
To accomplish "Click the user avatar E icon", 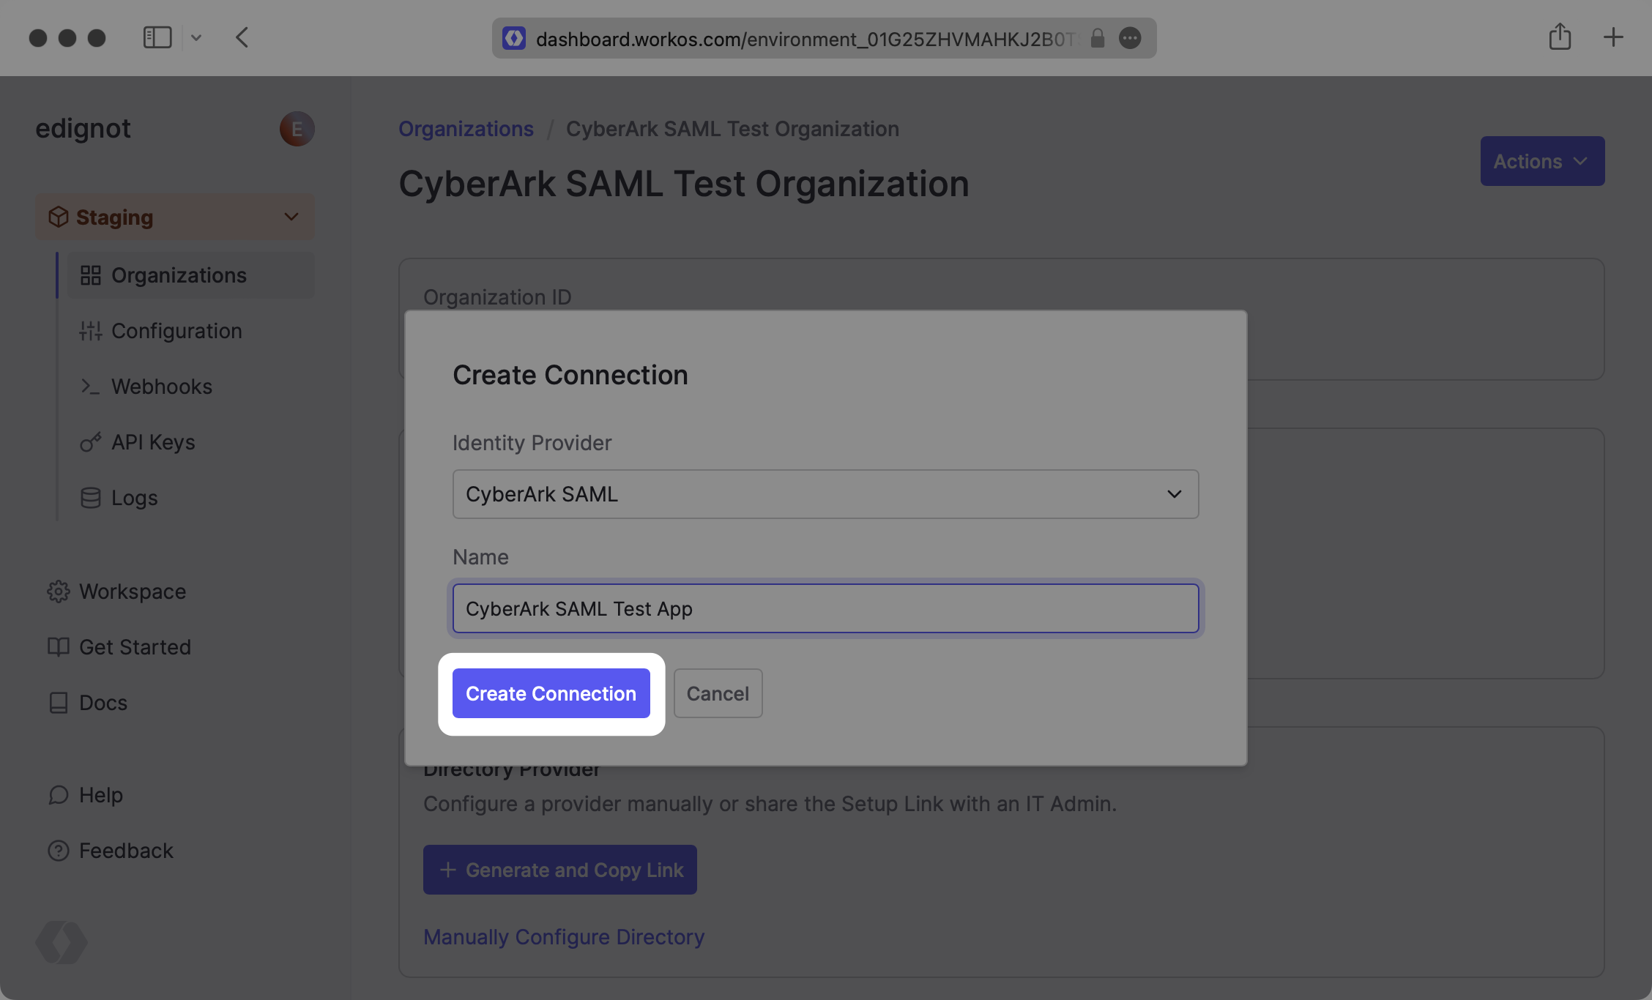I will (x=297, y=129).
